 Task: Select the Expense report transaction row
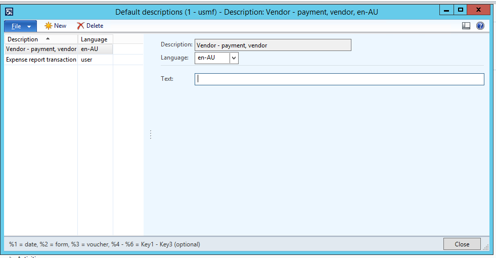click(41, 60)
